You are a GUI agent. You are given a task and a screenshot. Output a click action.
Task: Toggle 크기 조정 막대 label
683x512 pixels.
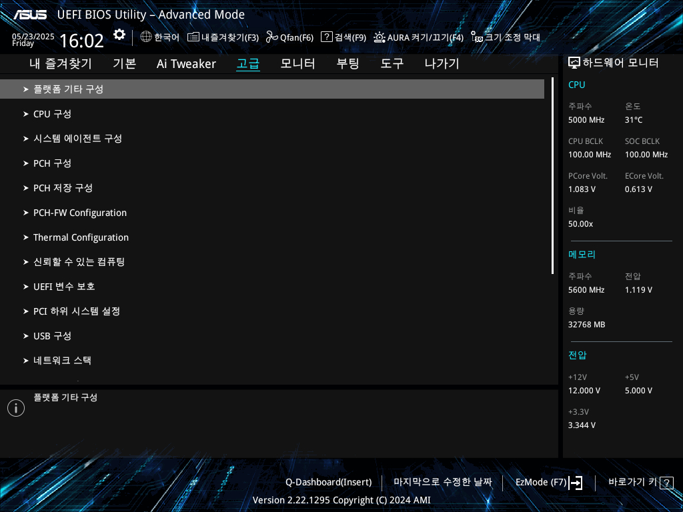(x=513, y=37)
